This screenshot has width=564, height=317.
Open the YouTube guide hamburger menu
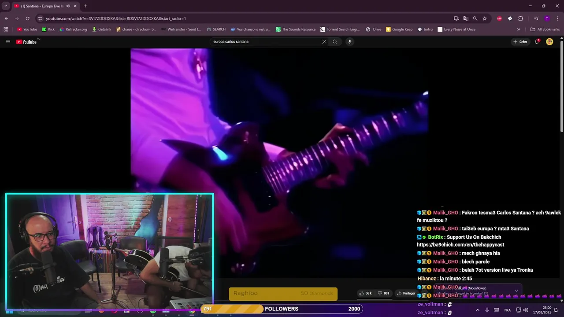click(x=7, y=42)
